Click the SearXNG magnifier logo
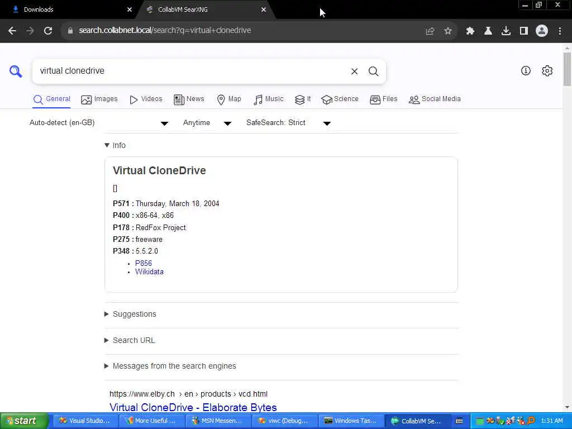572x429 pixels. [16, 71]
